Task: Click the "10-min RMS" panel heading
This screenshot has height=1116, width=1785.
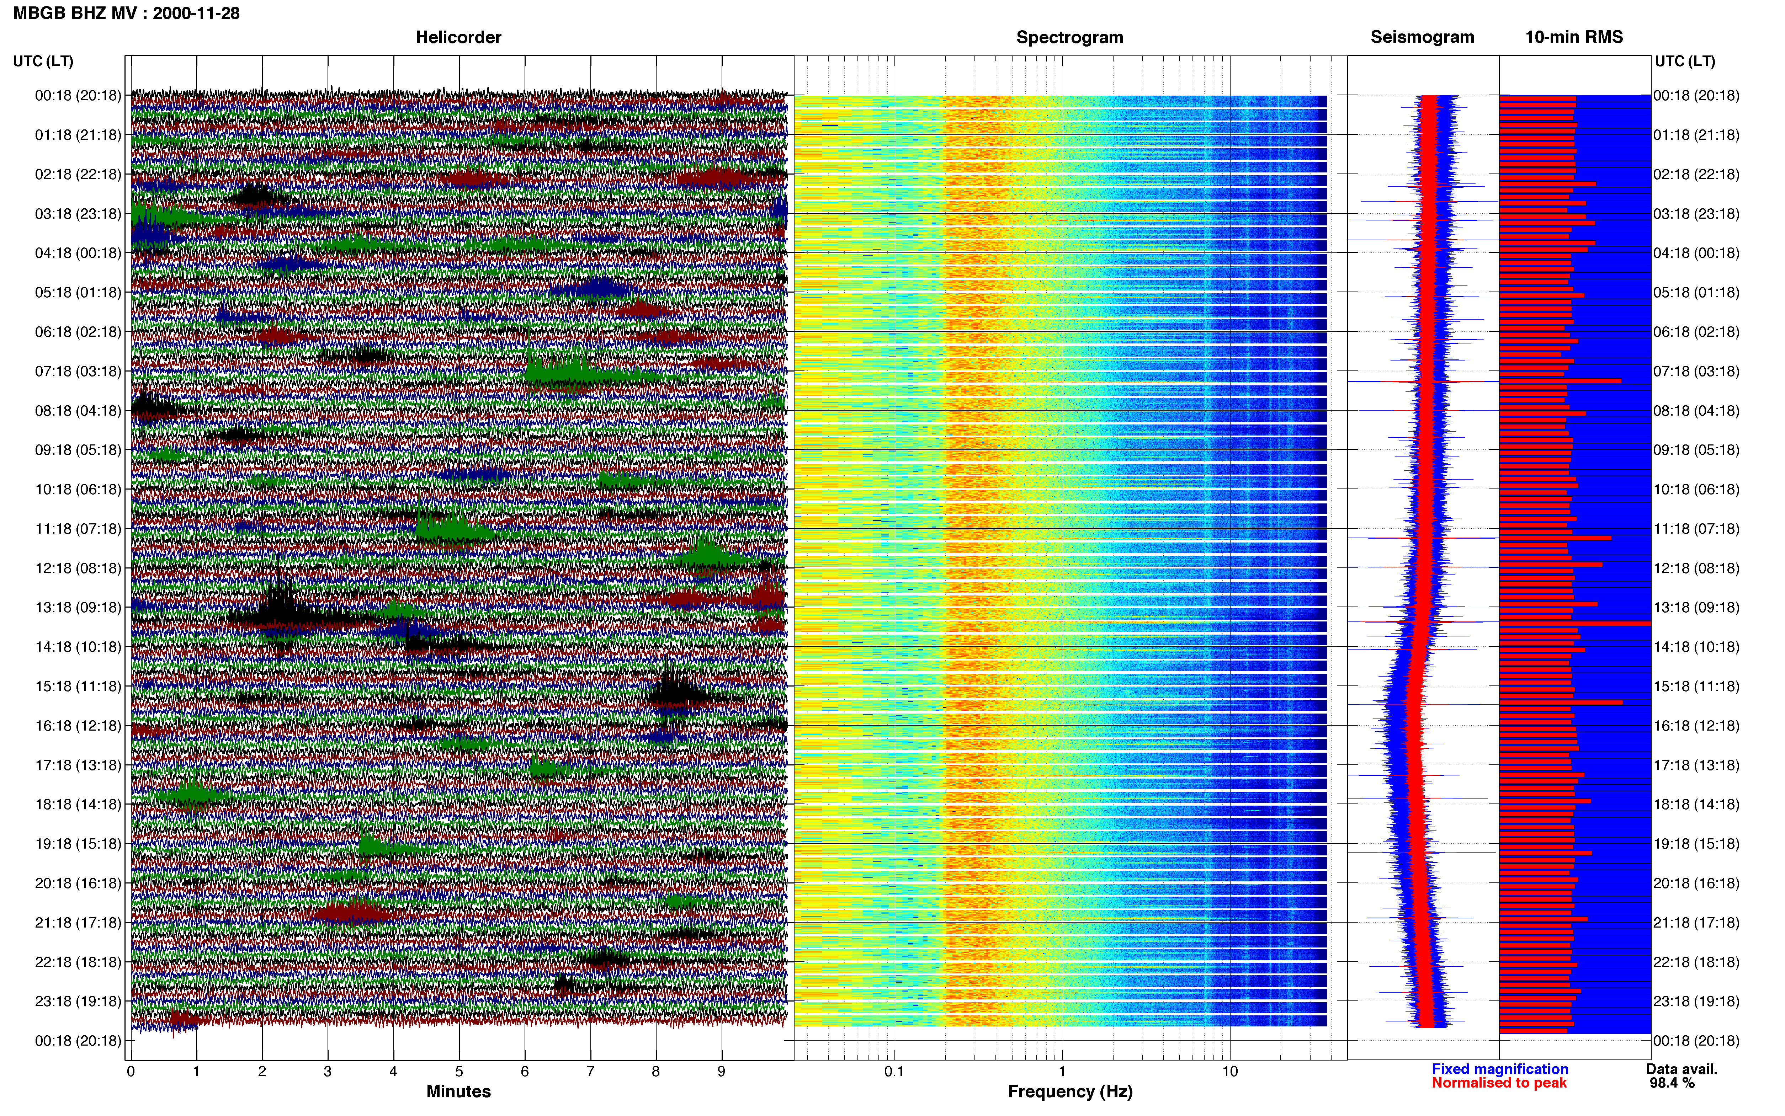Action: tap(1574, 37)
